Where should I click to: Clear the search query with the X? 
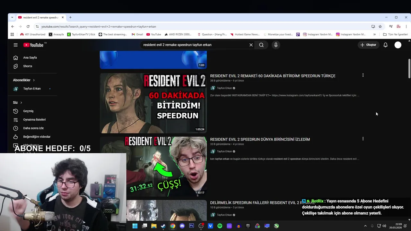(x=251, y=45)
